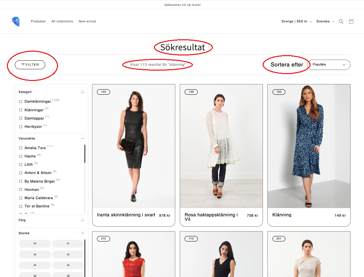Click the Storlek list scrollbar
This screenshot has width=364, height=277.
85,258
